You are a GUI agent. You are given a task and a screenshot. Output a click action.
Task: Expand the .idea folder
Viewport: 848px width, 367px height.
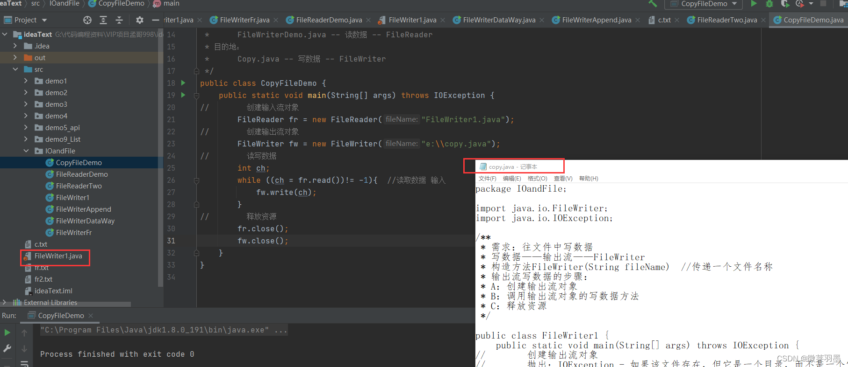15,46
